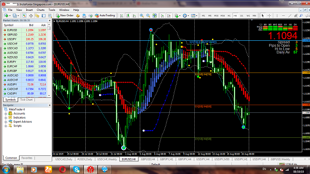Select the D1 timeframe button
The width and height of the screenshot is (310, 174).
(x=241, y=15)
